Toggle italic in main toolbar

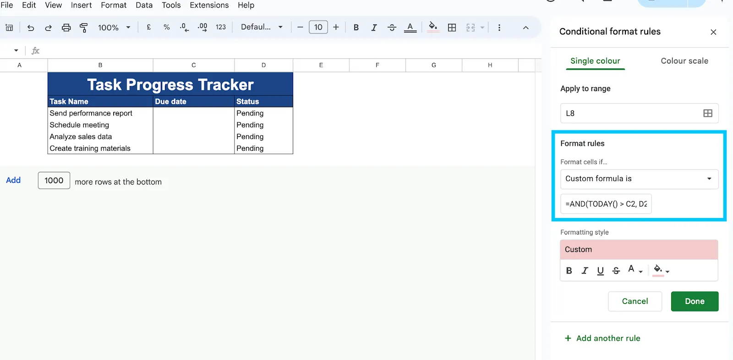[x=374, y=27]
